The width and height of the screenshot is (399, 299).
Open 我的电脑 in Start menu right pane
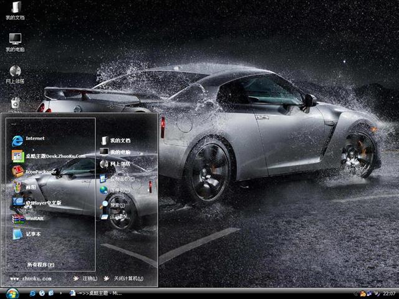point(115,152)
